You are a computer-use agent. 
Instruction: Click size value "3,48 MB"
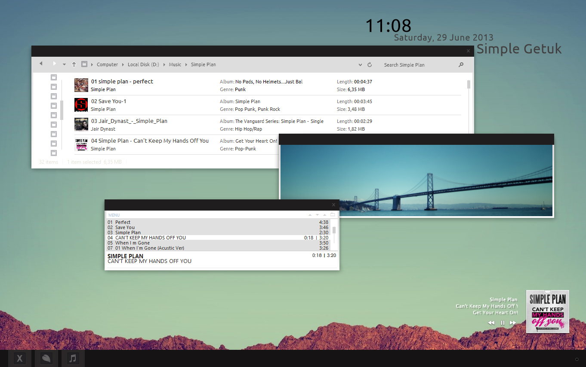click(356, 109)
